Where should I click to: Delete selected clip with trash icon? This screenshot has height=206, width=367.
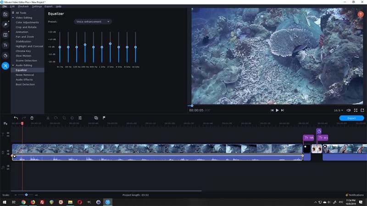pyautogui.click(x=32, y=118)
